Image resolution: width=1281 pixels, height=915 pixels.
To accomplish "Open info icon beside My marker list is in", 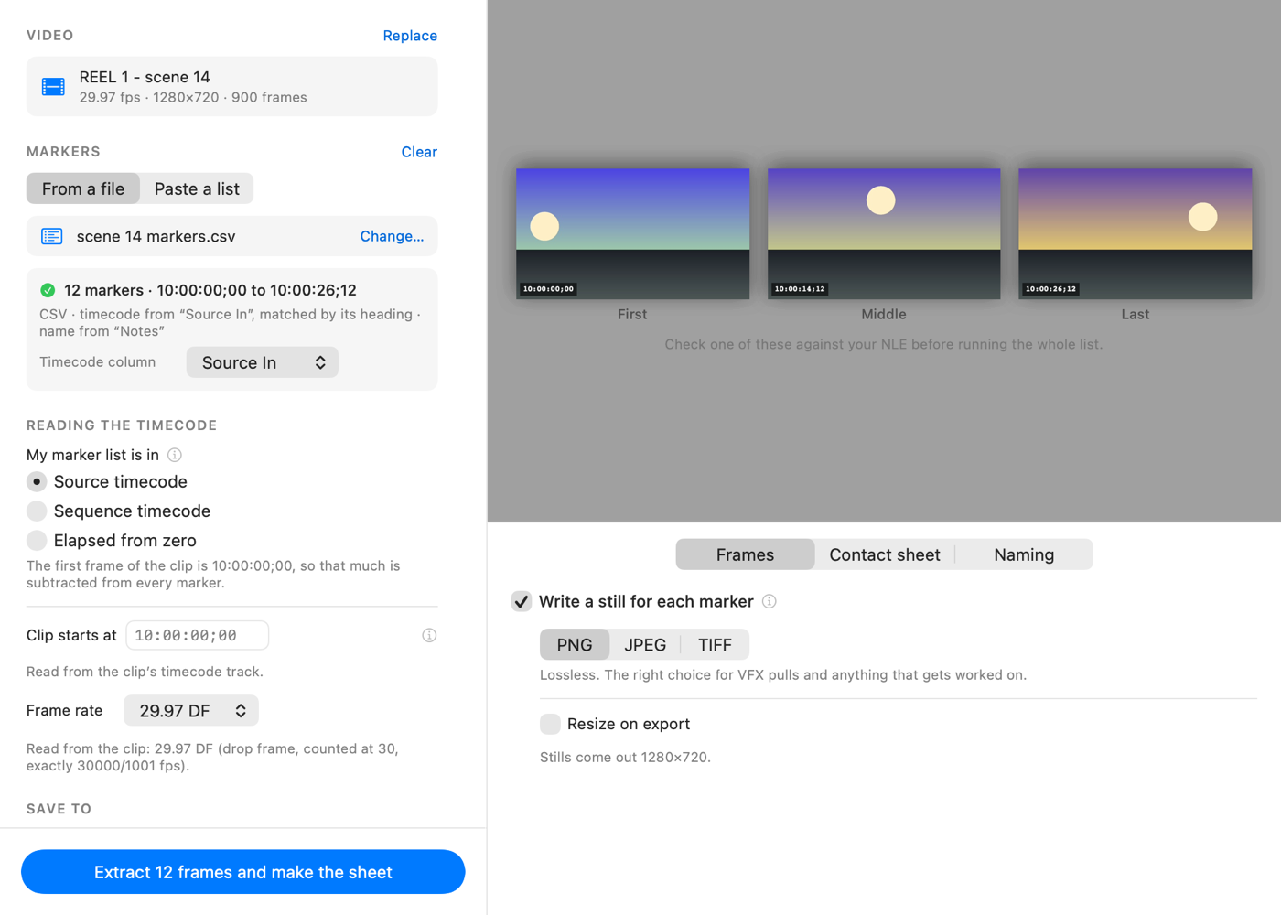I will (x=175, y=455).
